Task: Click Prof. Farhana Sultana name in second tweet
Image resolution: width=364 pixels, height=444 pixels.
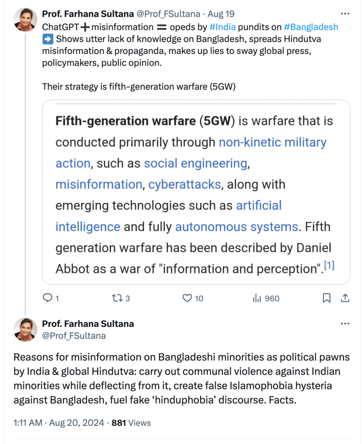Action: [88, 324]
